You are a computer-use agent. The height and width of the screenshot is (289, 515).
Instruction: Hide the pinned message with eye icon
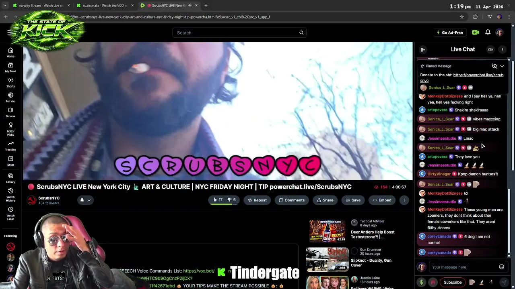tap(494, 66)
